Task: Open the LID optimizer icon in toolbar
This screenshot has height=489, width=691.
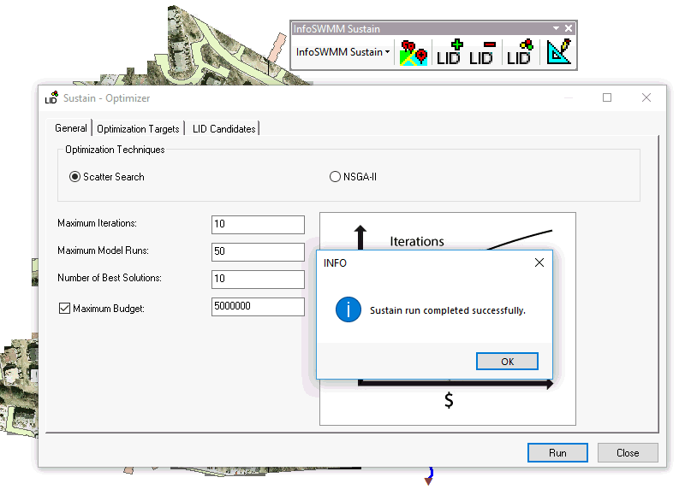Action: click(x=520, y=53)
